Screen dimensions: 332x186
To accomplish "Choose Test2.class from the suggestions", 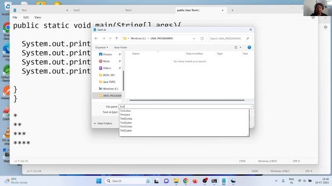I will point(126,119).
